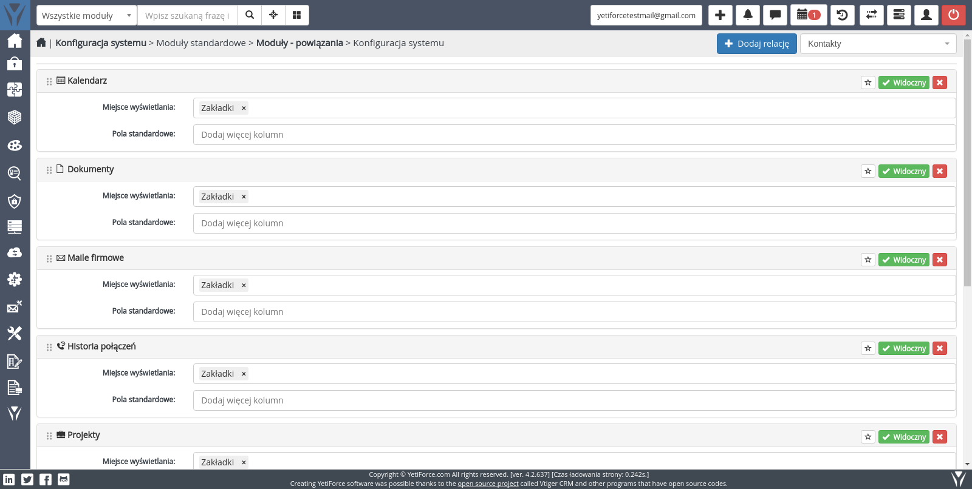The width and height of the screenshot is (972, 489).
Task: Open Maile firmowe Miejsce wyświetlania select
Action: (x=574, y=285)
